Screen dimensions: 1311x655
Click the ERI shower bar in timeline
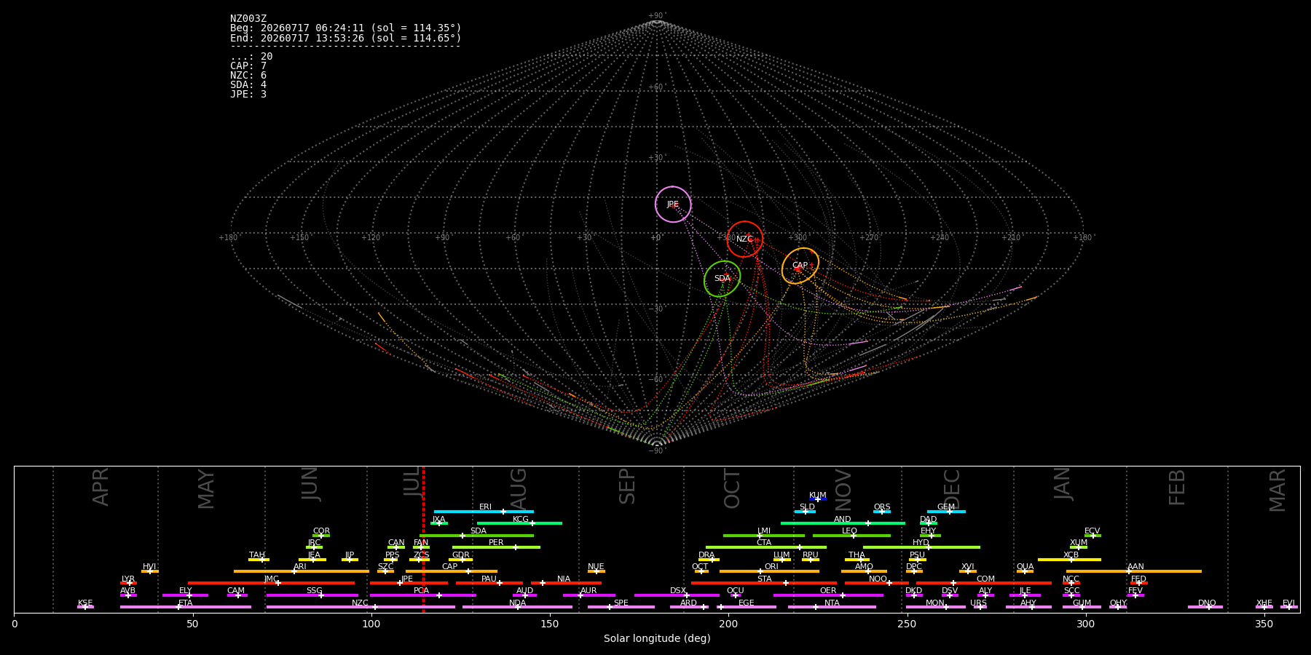click(x=484, y=512)
